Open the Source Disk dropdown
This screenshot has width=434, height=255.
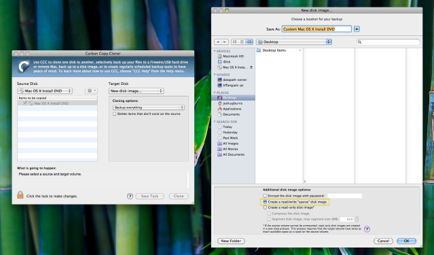45,91
